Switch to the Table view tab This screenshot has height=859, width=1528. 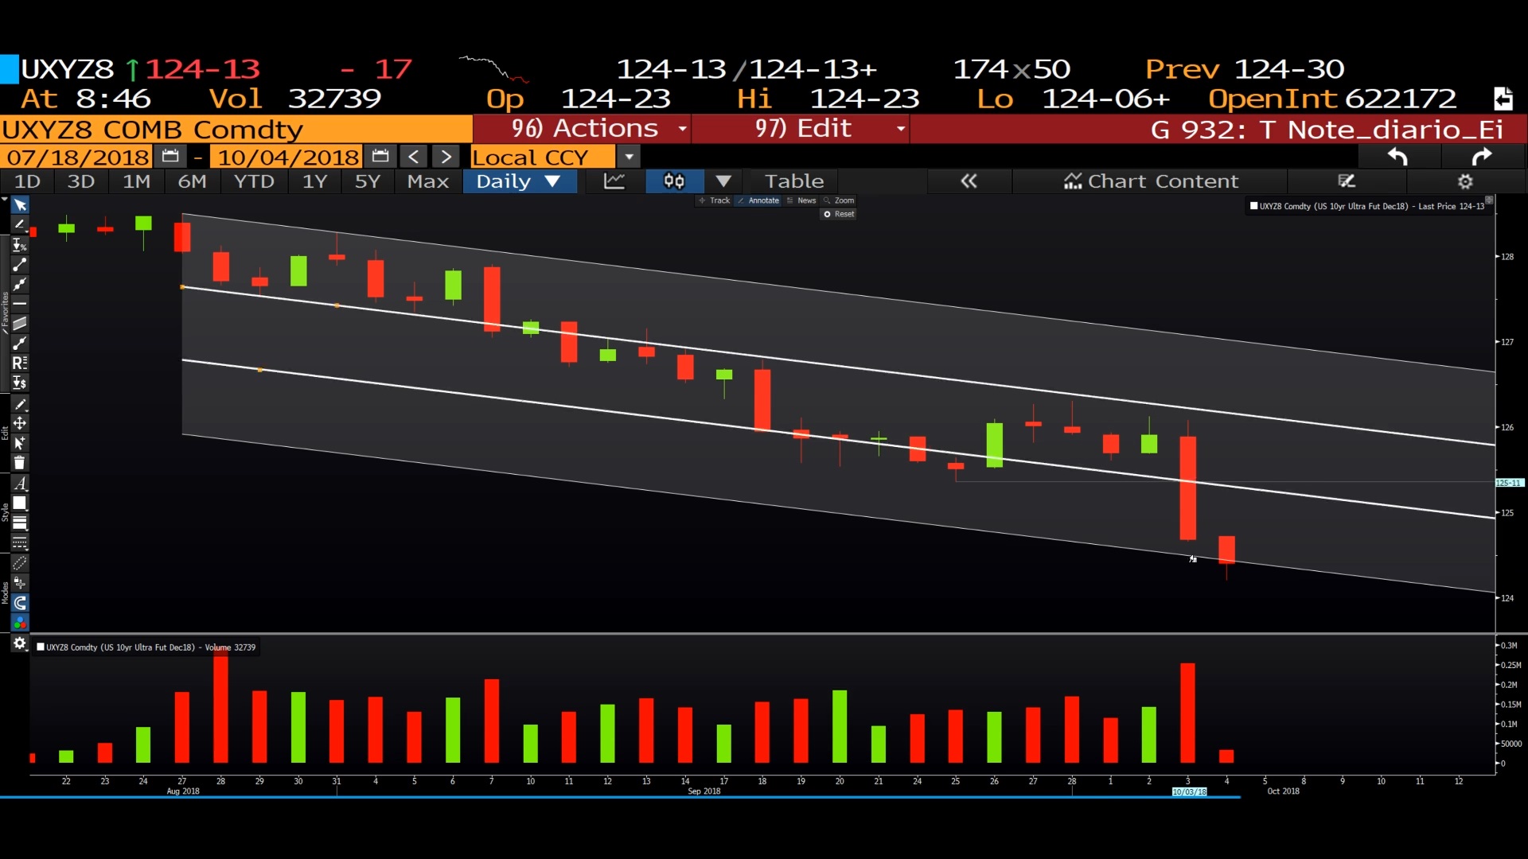pyautogui.click(x=793, y=181)
